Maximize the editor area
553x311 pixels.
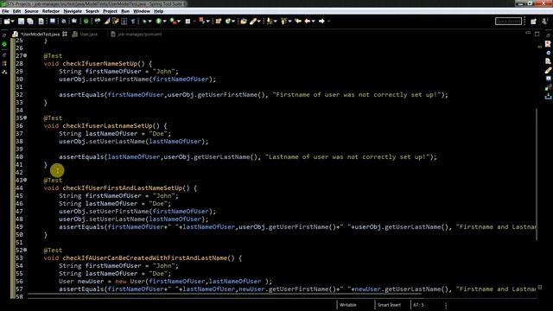[537, 34]
